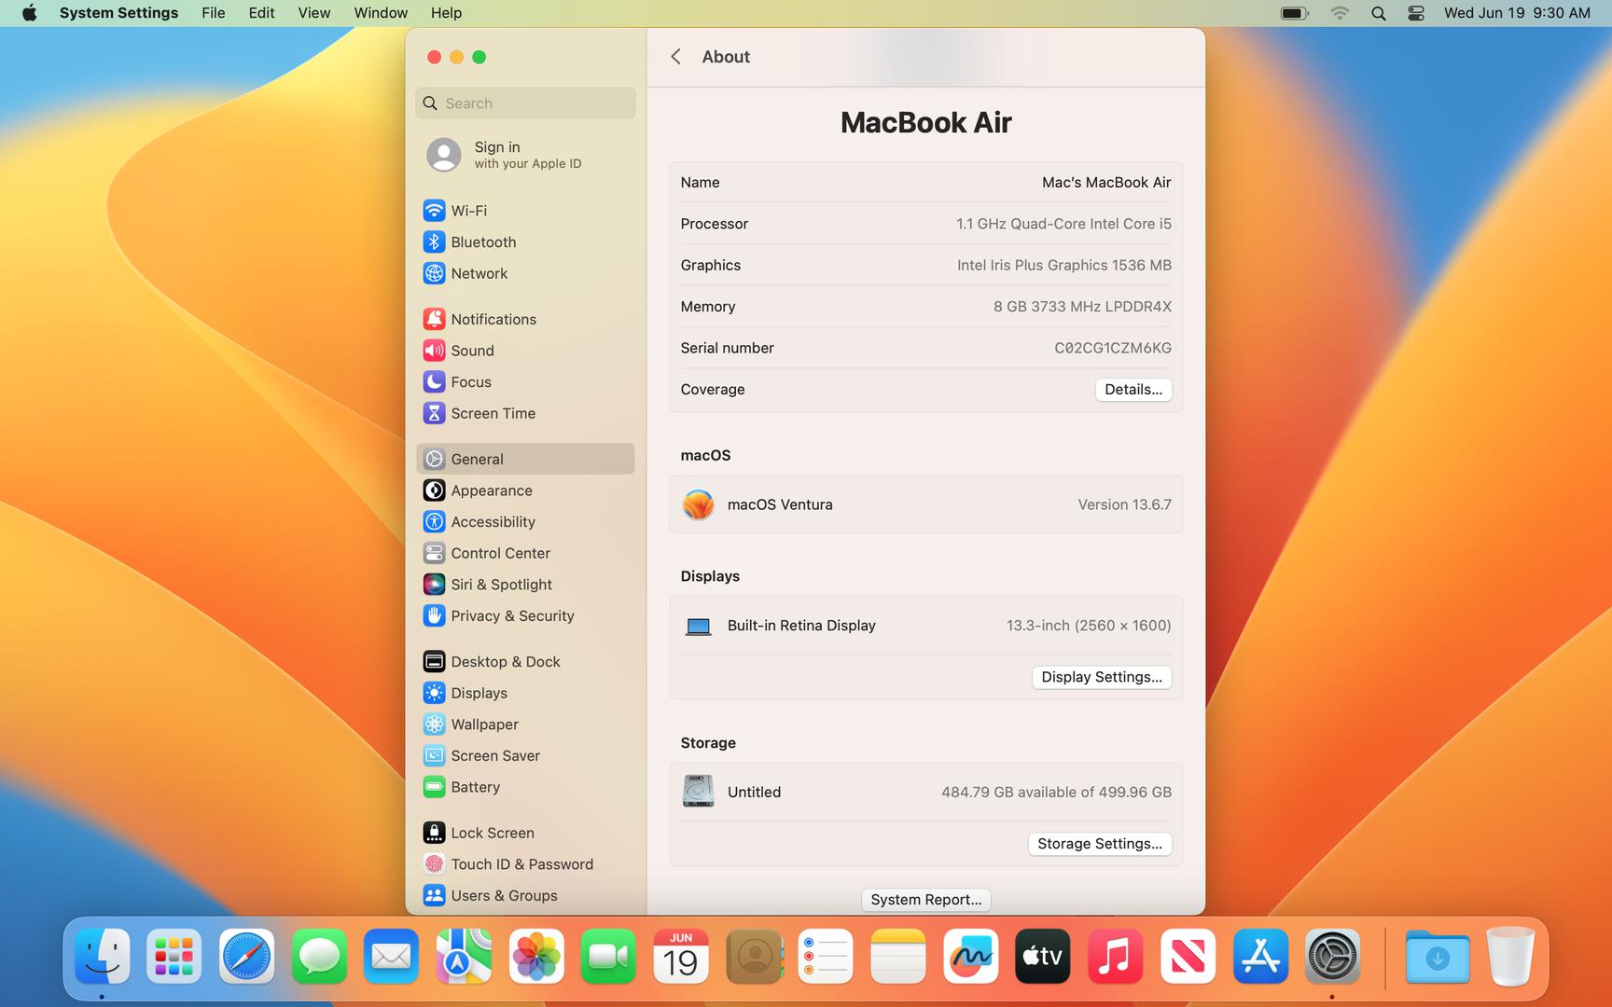
Task: Click the Search field in sidebar
Action: pos(525,103)
